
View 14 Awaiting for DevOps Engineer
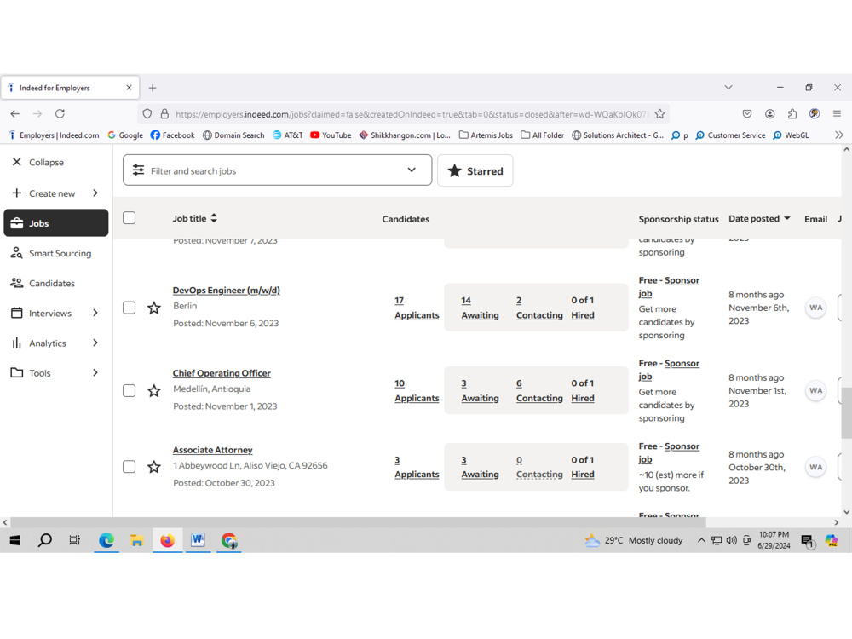[x=480, y=308]
